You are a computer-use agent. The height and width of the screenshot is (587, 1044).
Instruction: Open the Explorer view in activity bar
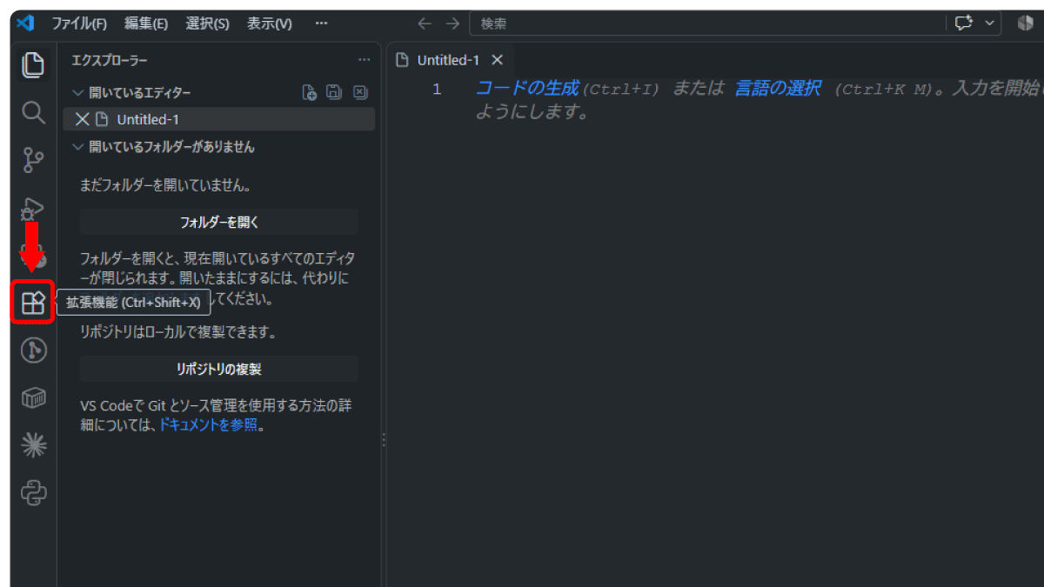pos(33,64)
